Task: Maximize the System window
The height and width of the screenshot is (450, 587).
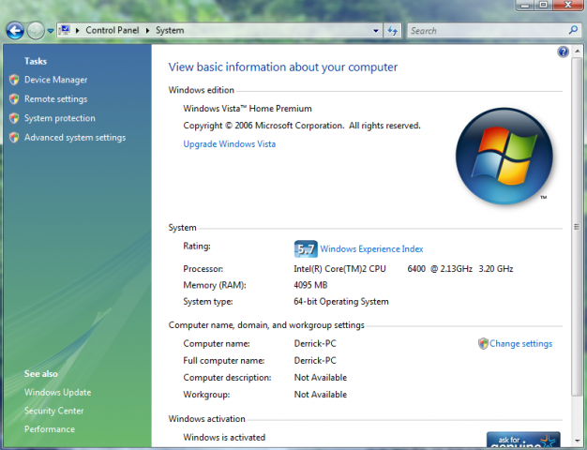Action: pyautogui.click(x=543, y=6)
